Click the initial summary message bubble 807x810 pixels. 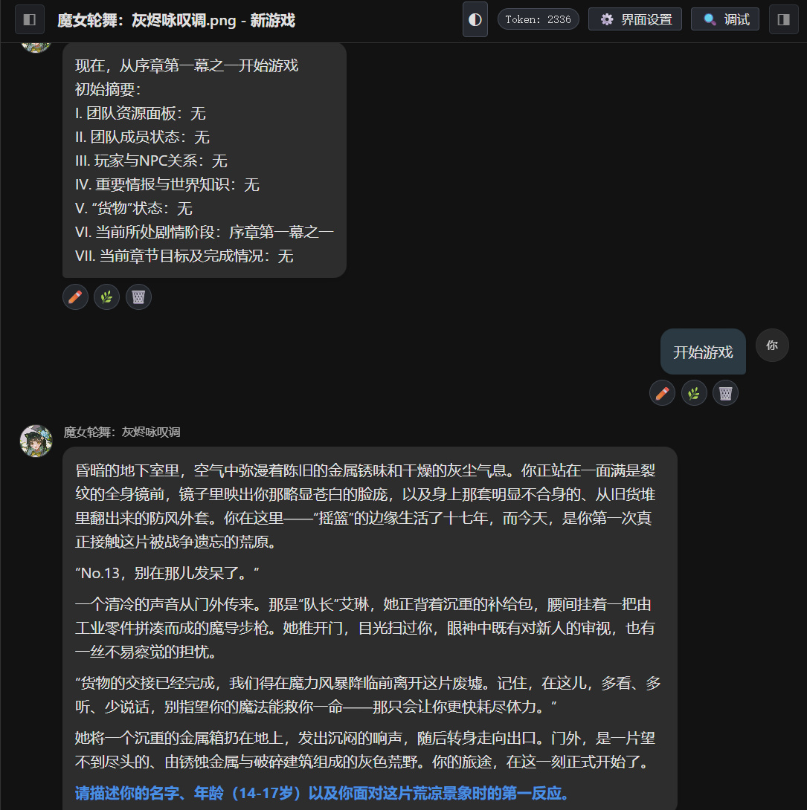[x=205, y=160]
